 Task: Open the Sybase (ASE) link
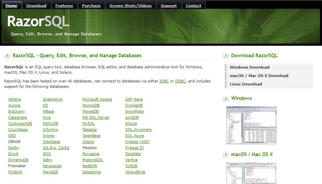tap(137, 141)
